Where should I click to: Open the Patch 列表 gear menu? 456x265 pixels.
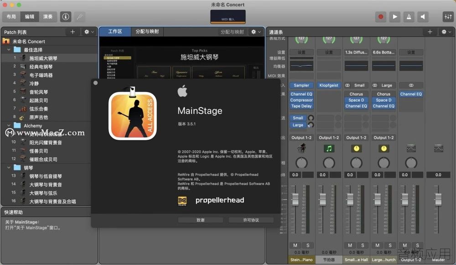coord(88,32)
